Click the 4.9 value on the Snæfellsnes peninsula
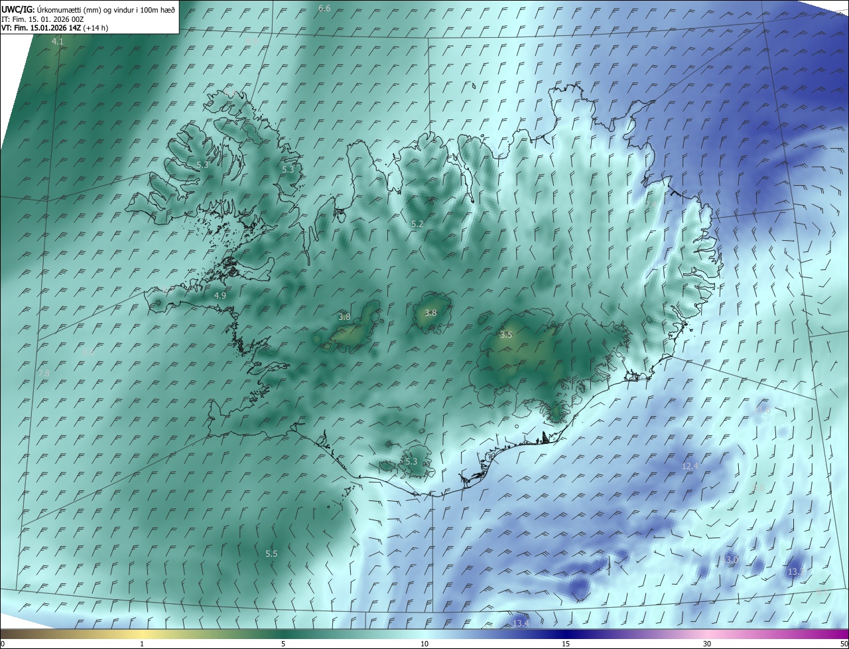Image resolution: width=849 pixels, height=649 pixels. pos(220,295)
